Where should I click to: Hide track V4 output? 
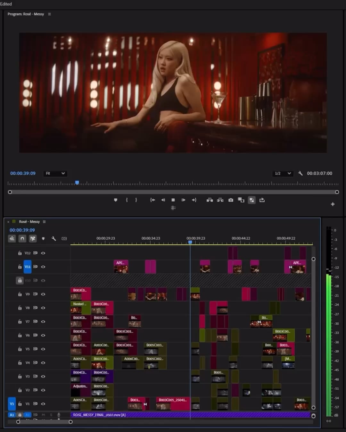[x=43, y=363]
